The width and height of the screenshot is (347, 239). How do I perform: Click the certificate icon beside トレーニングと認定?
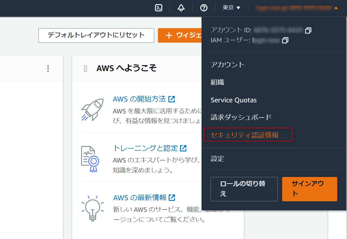(x=90, y=159)
